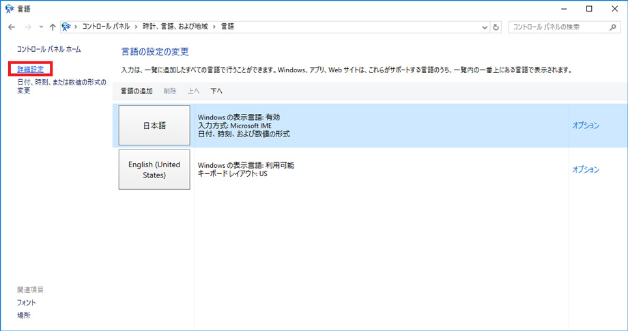Click 入力方式: Microsoft IME text
The image size is (628, 331).
tap(235, 126)
